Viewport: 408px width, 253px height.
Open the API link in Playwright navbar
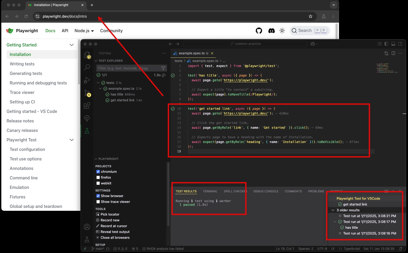65,31
